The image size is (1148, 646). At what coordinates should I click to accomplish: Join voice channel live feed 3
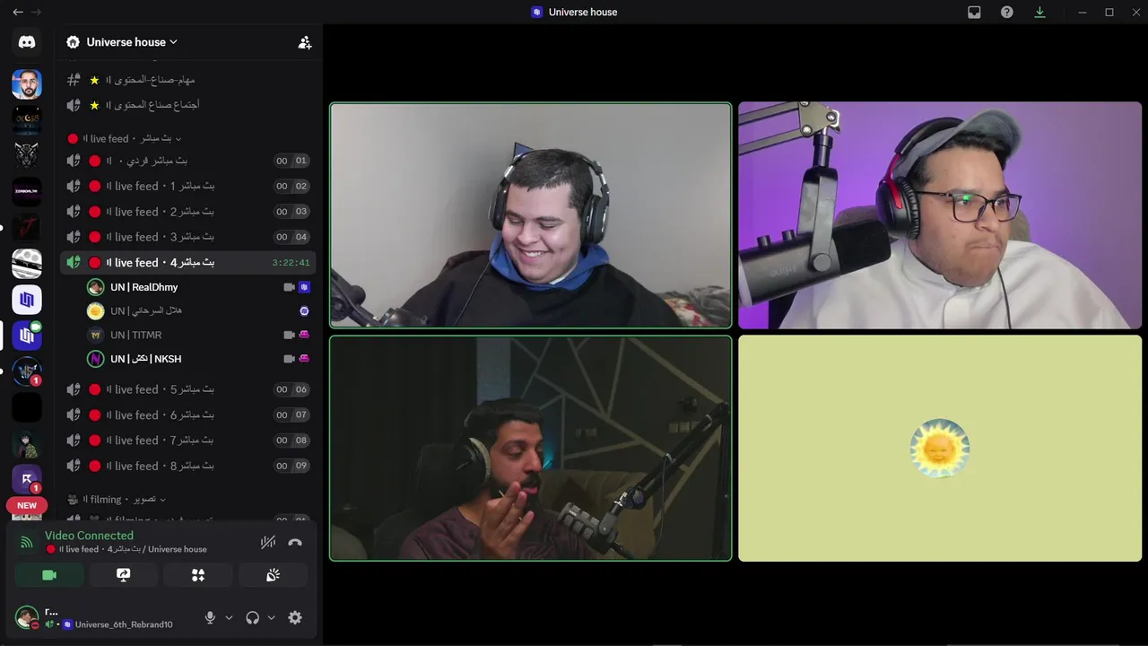(188, 237)
